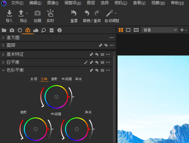Open the Library folder tool tab
The width and height of the screenshot is (189, 143).
pyautogui.click(x=4, y=30)
